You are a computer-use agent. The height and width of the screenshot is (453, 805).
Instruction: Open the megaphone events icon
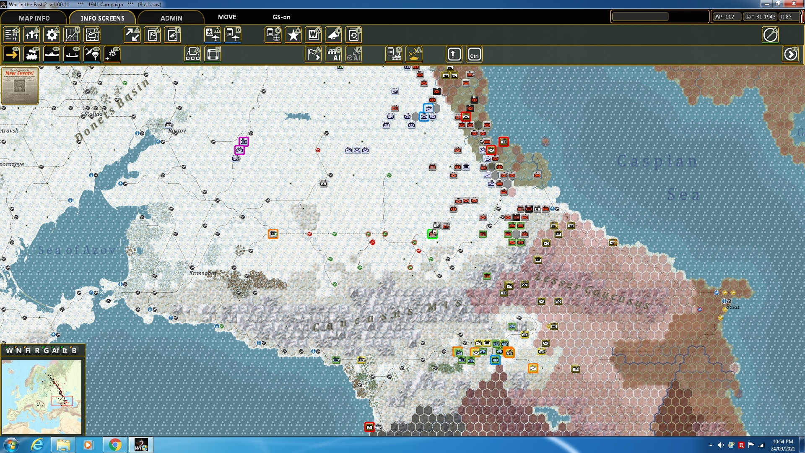pos(334,35)
